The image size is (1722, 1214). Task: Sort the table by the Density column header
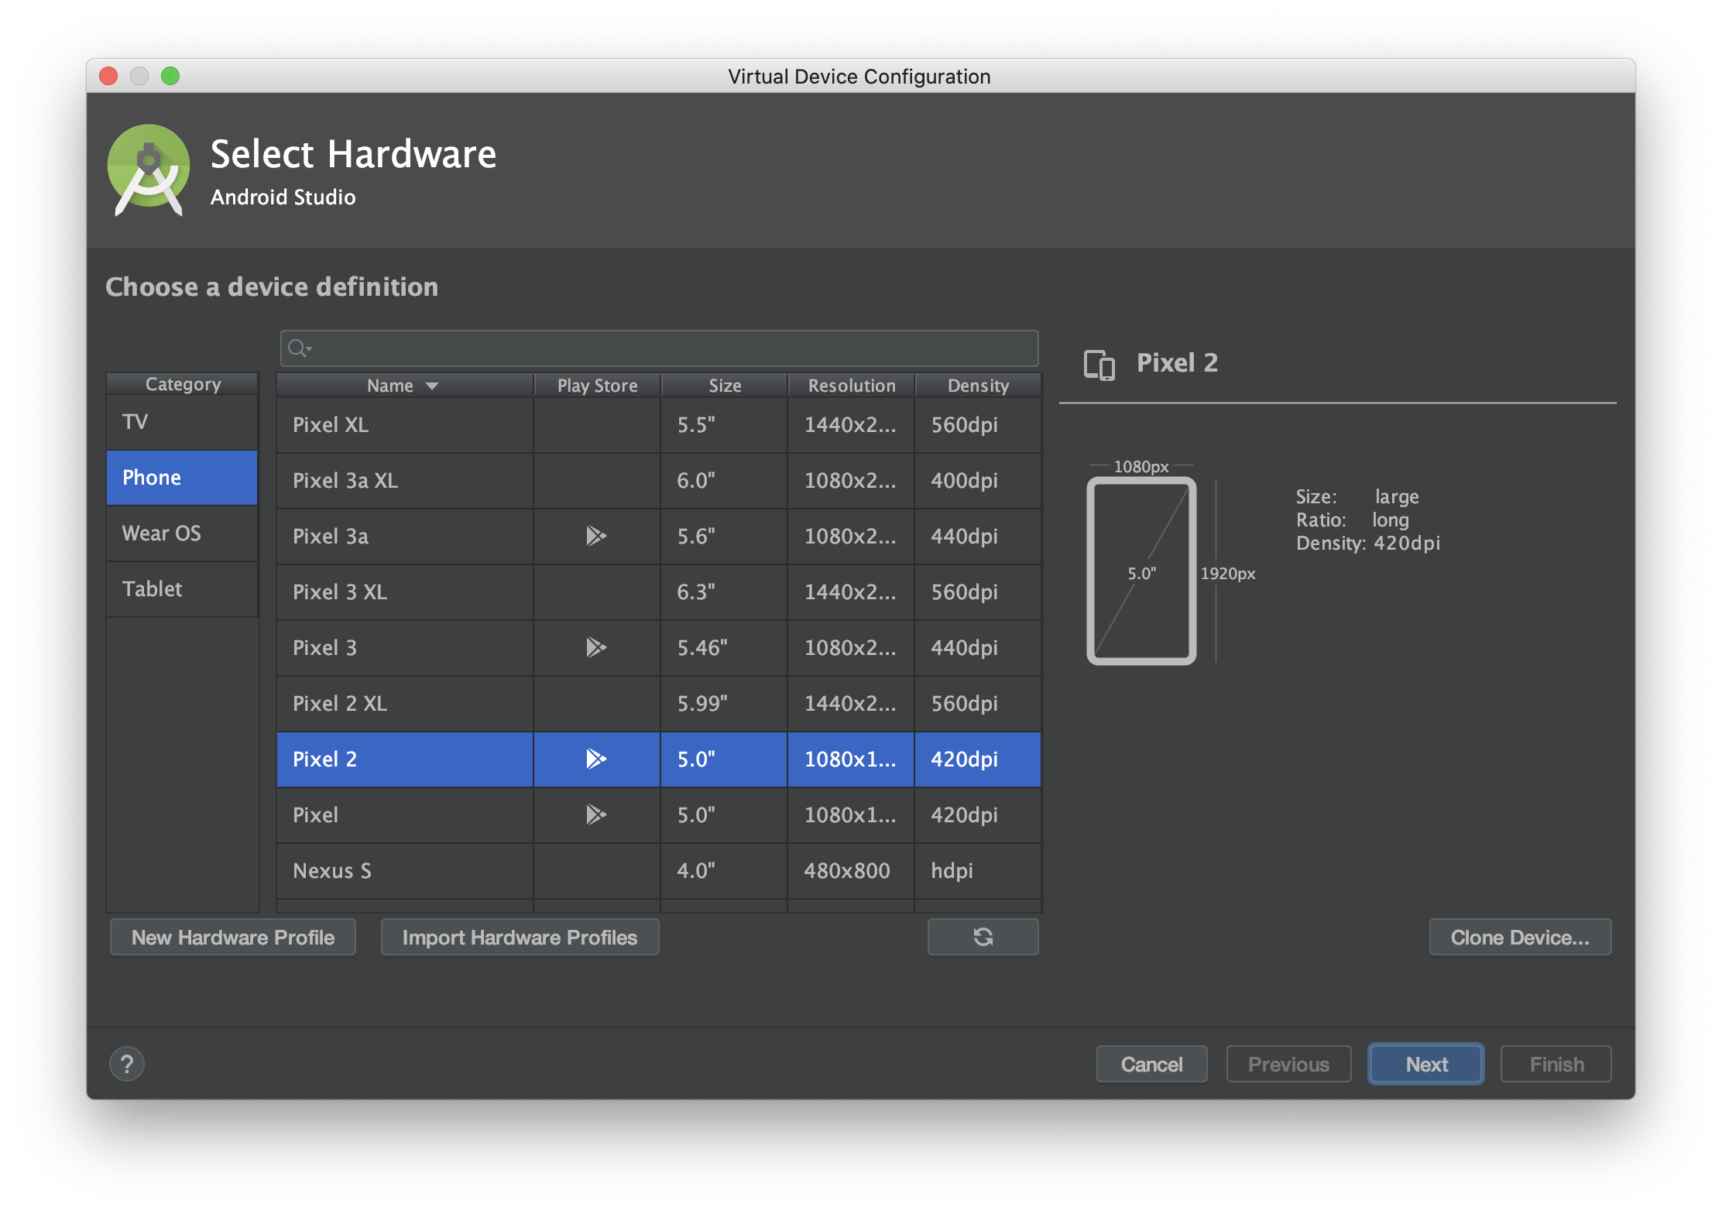pos(977,386)
